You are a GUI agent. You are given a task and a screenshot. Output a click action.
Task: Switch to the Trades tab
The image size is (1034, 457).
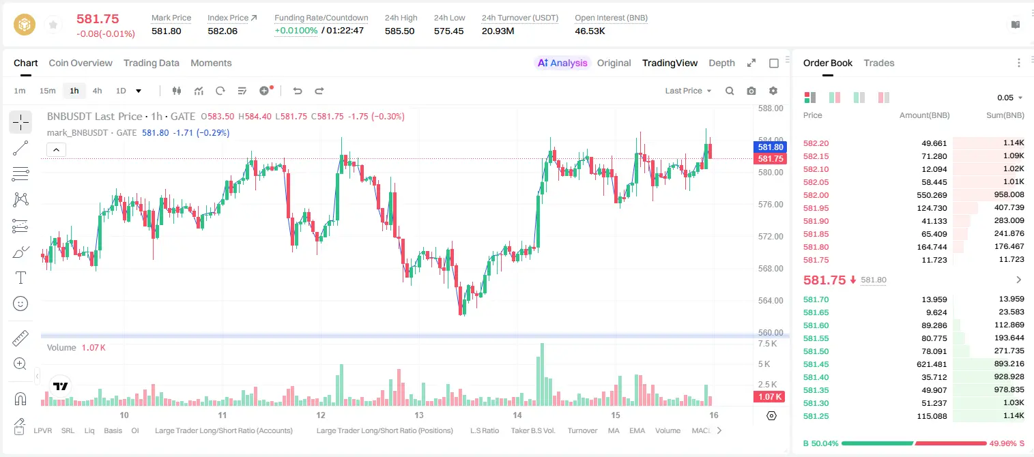point(878,63)
